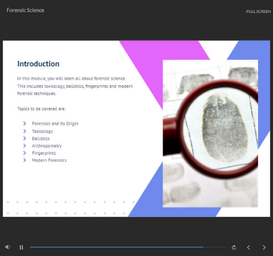
Task: Seek on the playback progress bar
Action: pyautogui.click(x=128, y=247)
